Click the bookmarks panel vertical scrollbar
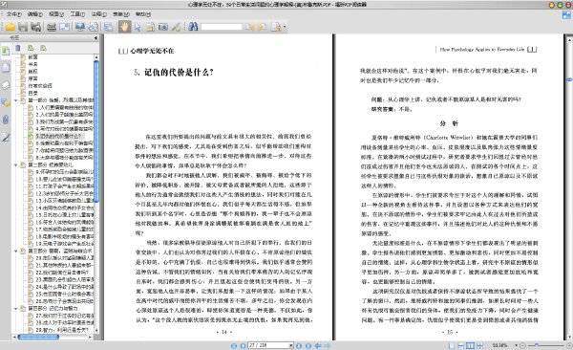The height and width of the screenshot is (350, 573). point(96,132)
